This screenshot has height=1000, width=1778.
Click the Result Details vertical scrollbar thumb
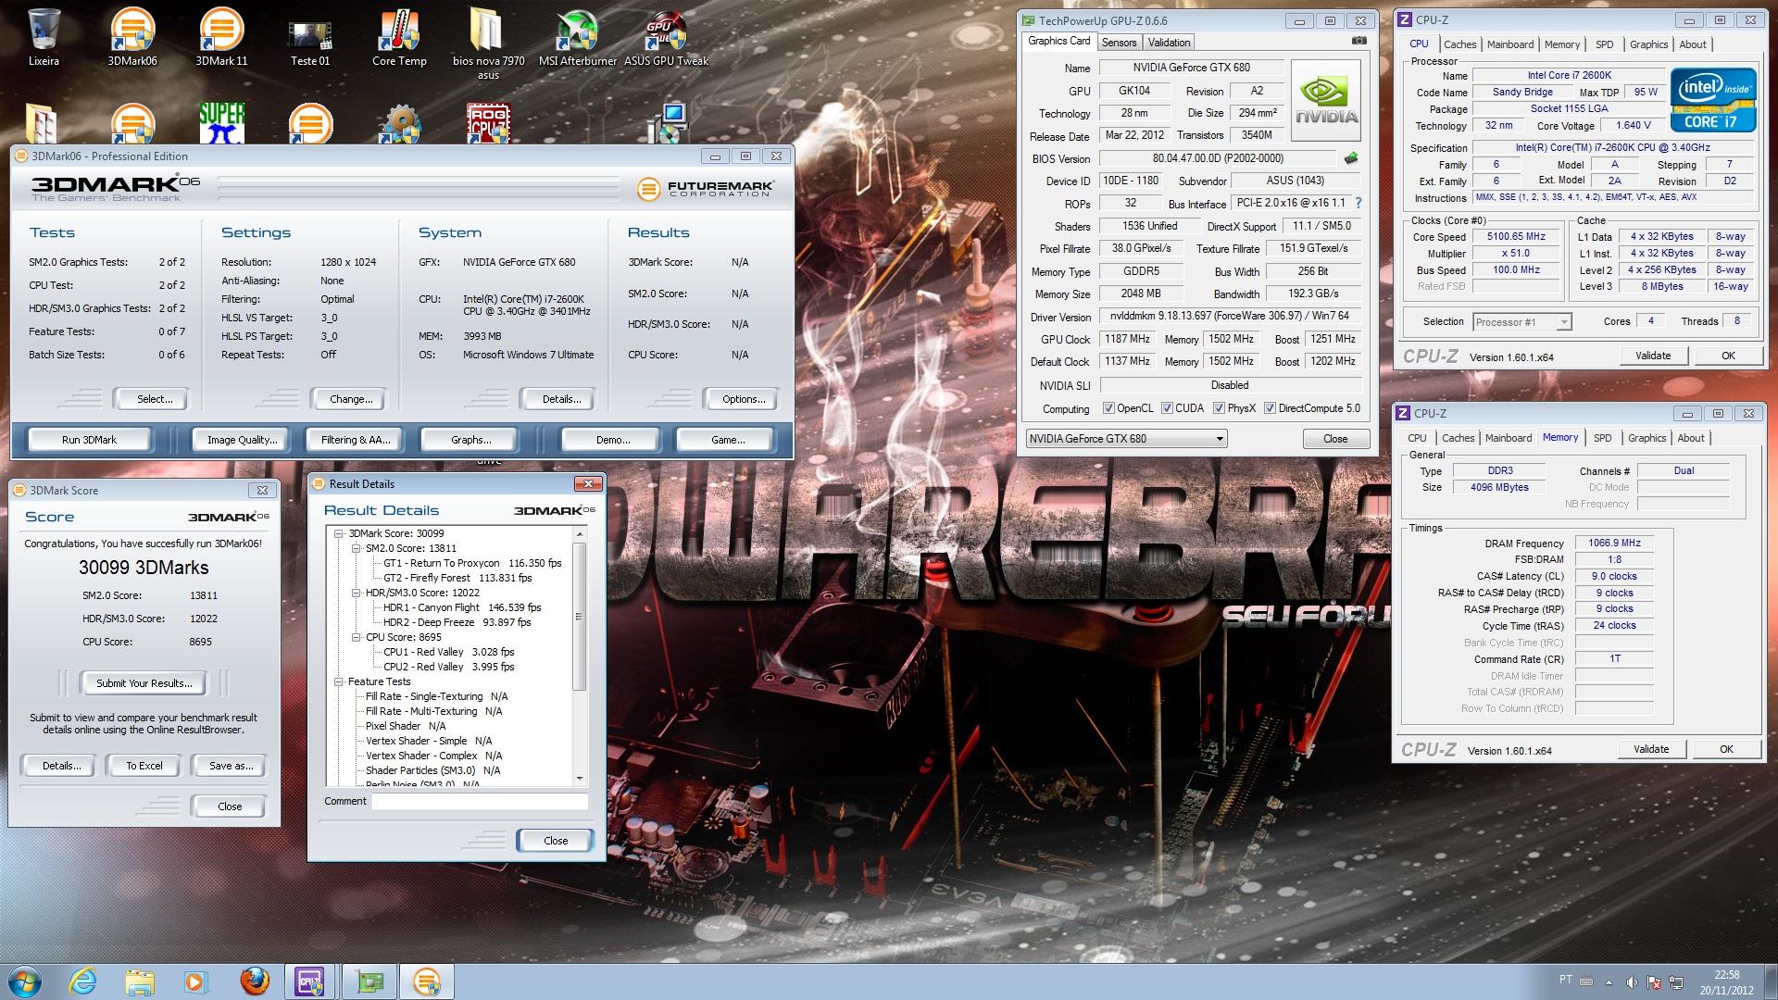point(580,616)
